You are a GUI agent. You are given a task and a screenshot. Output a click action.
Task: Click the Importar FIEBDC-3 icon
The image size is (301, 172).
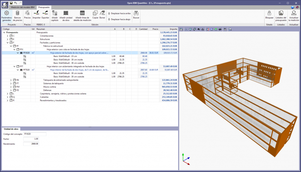coord(36,13)
